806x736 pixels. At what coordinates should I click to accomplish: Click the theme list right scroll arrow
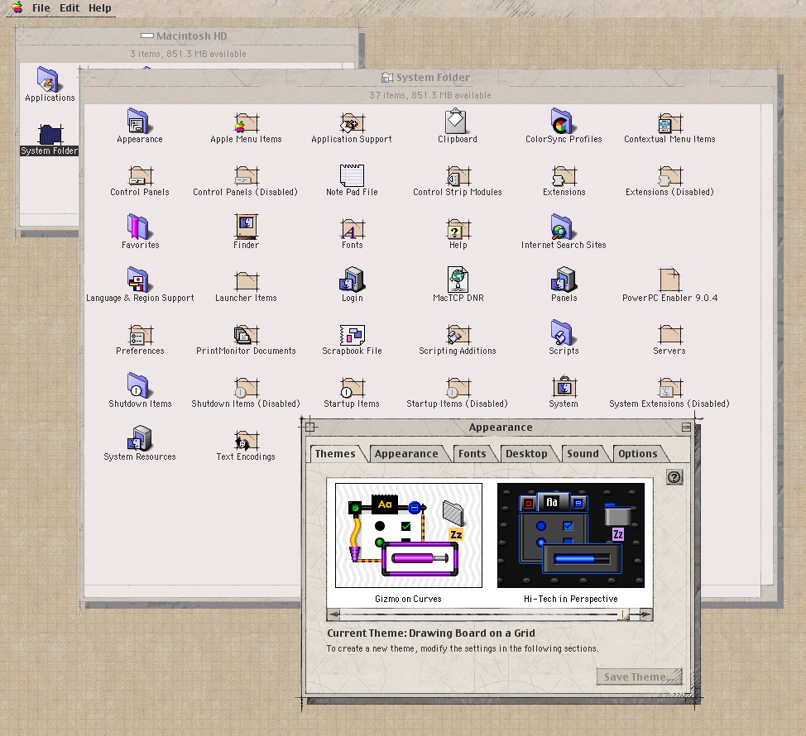[x=645, y=614]
